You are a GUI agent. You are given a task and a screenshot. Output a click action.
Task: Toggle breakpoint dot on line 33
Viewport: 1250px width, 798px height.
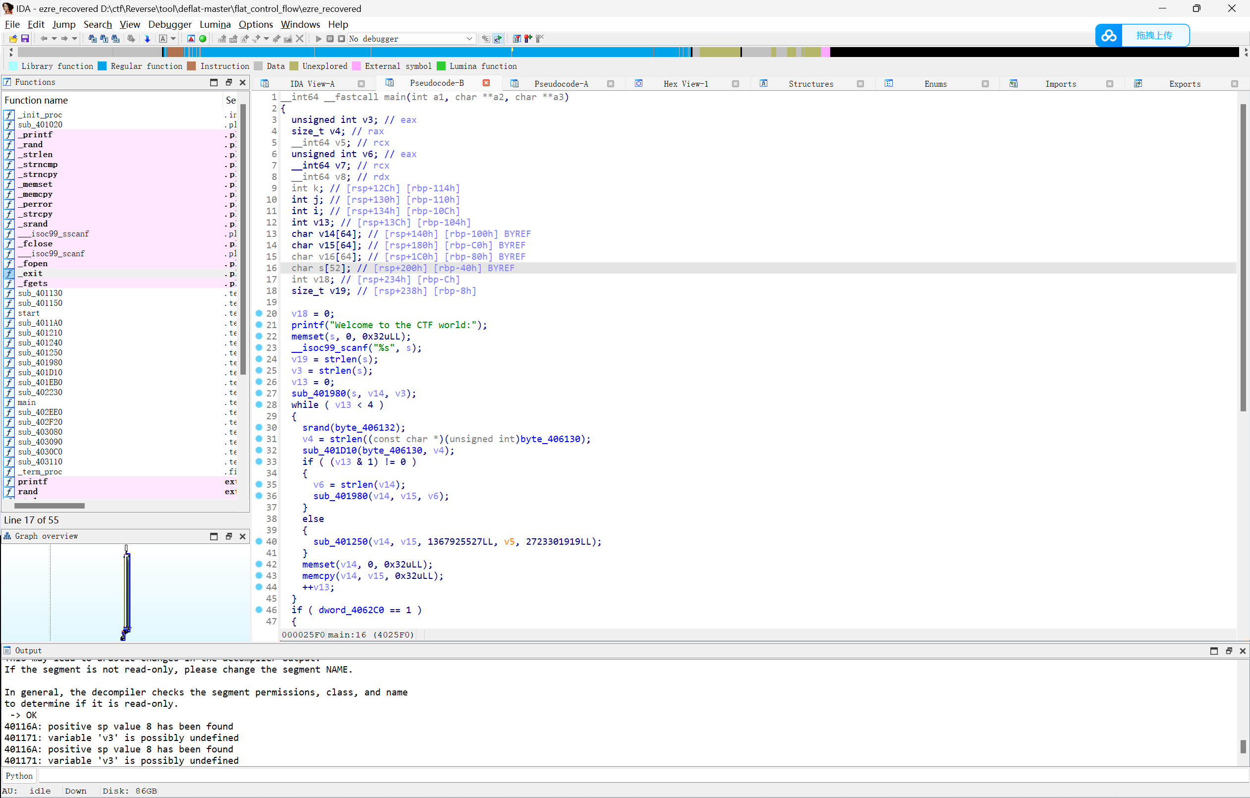click(x=259, y=462)
